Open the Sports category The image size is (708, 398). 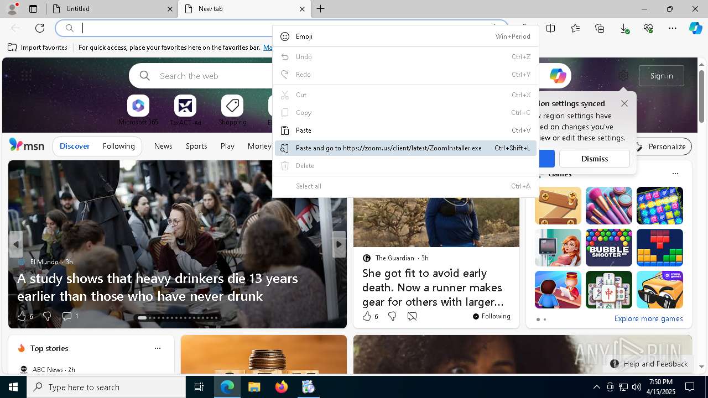coord(196,146)
